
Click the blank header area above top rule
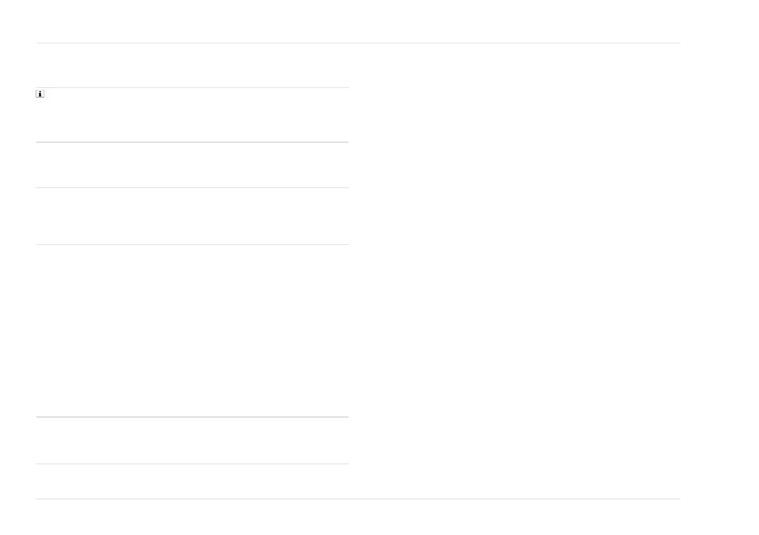pyautogui.click(x=358, y=22)
